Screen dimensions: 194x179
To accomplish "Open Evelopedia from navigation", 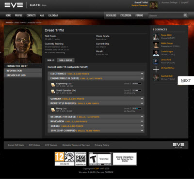I will pos(126,15).
